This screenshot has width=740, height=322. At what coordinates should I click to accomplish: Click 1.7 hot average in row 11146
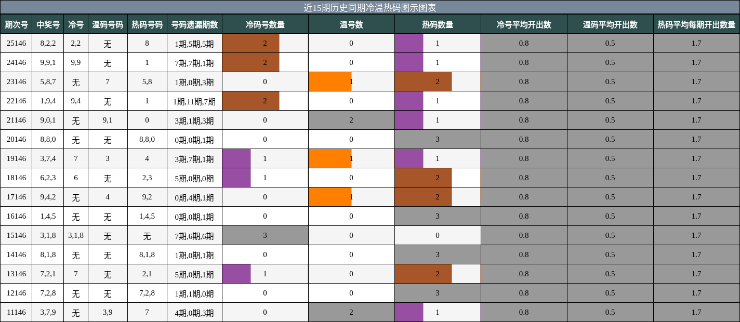click(696, 312)
